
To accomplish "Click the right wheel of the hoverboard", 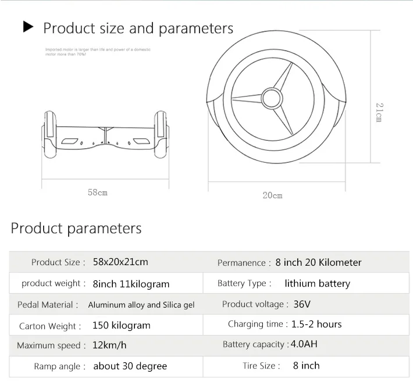I will [161, 134].
